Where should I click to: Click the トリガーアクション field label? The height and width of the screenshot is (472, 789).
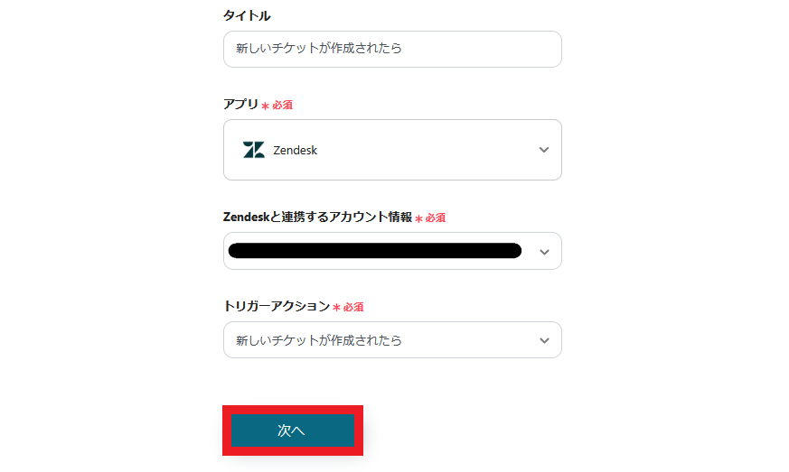pyautogui.click(x=277, y=306)
